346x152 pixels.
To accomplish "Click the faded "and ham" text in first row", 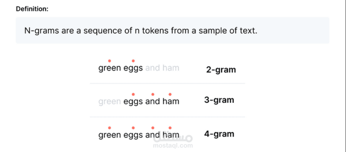I will [162, 68].
